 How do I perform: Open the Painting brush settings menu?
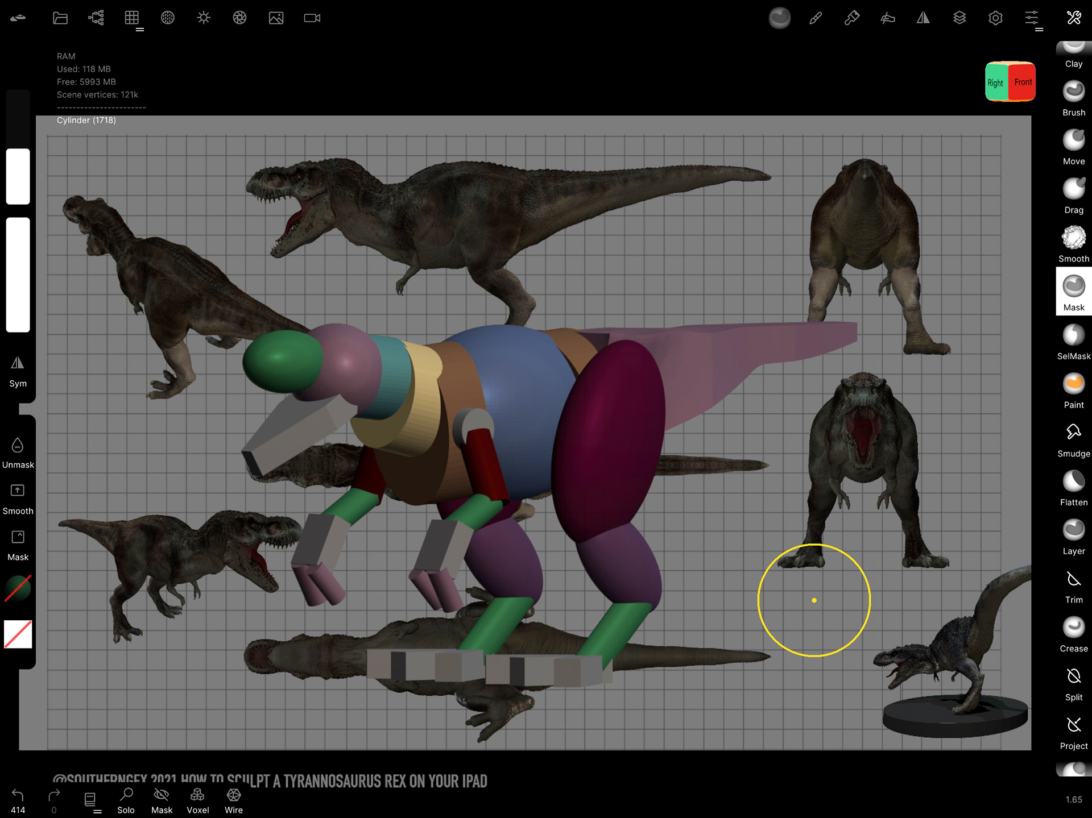tap(851, 18)
